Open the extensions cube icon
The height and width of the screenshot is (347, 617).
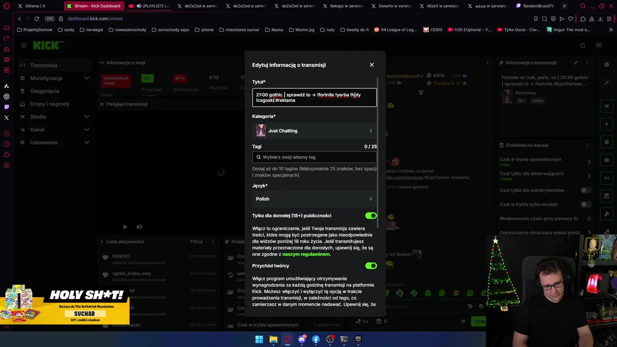(x=583, y=18)
